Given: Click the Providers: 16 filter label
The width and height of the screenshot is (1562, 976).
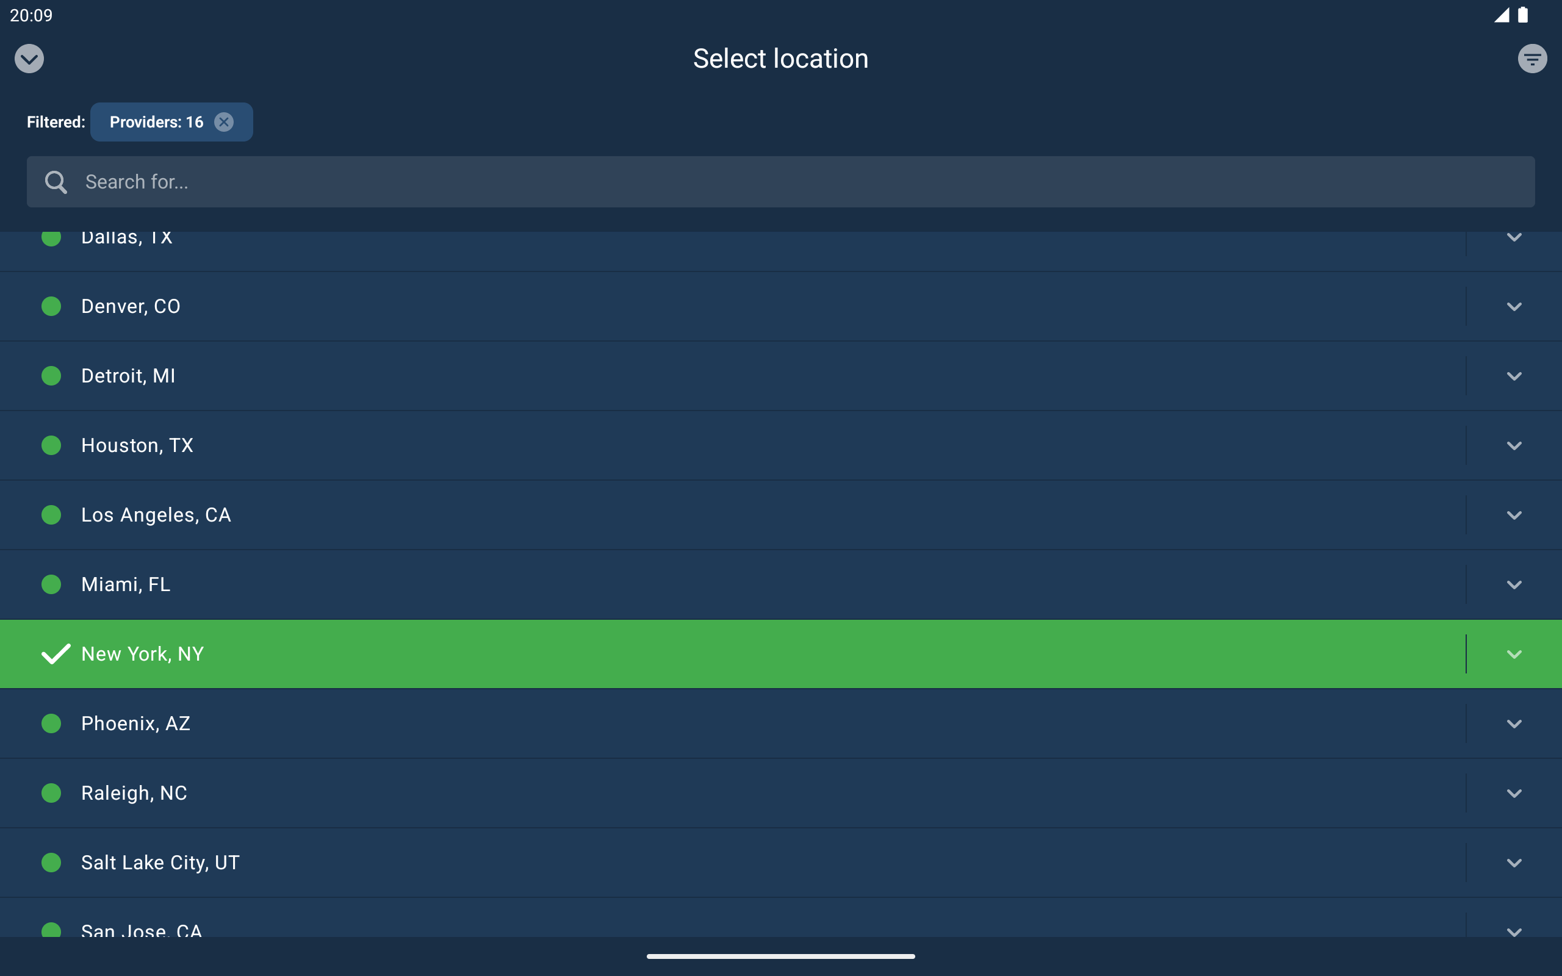Looking at the screenshot, I should click(x=155, y=121).
